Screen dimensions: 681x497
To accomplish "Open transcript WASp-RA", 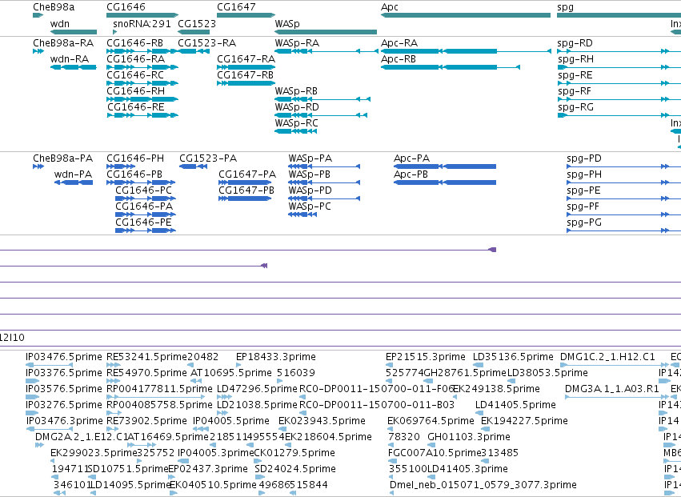I will pyautogui.click(x=297, y=43).
